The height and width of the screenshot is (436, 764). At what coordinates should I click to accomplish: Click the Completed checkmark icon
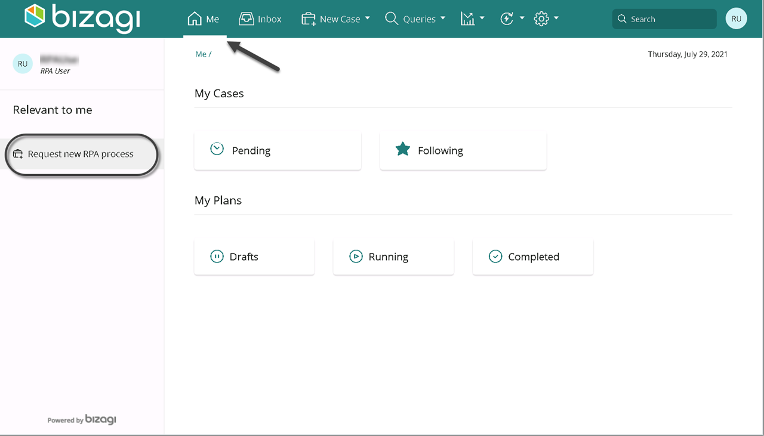coord(495,256)
